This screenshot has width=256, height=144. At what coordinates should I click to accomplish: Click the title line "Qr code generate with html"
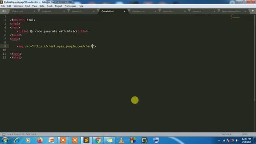[x=52, y=31]
